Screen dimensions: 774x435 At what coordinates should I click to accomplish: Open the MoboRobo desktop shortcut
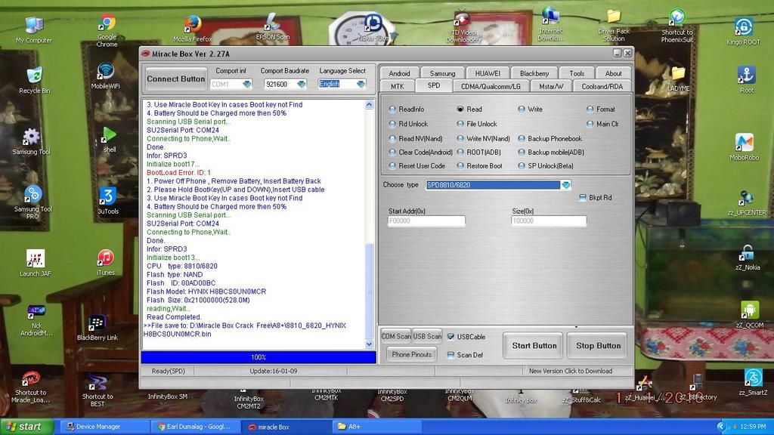click(x=744, y=143)
